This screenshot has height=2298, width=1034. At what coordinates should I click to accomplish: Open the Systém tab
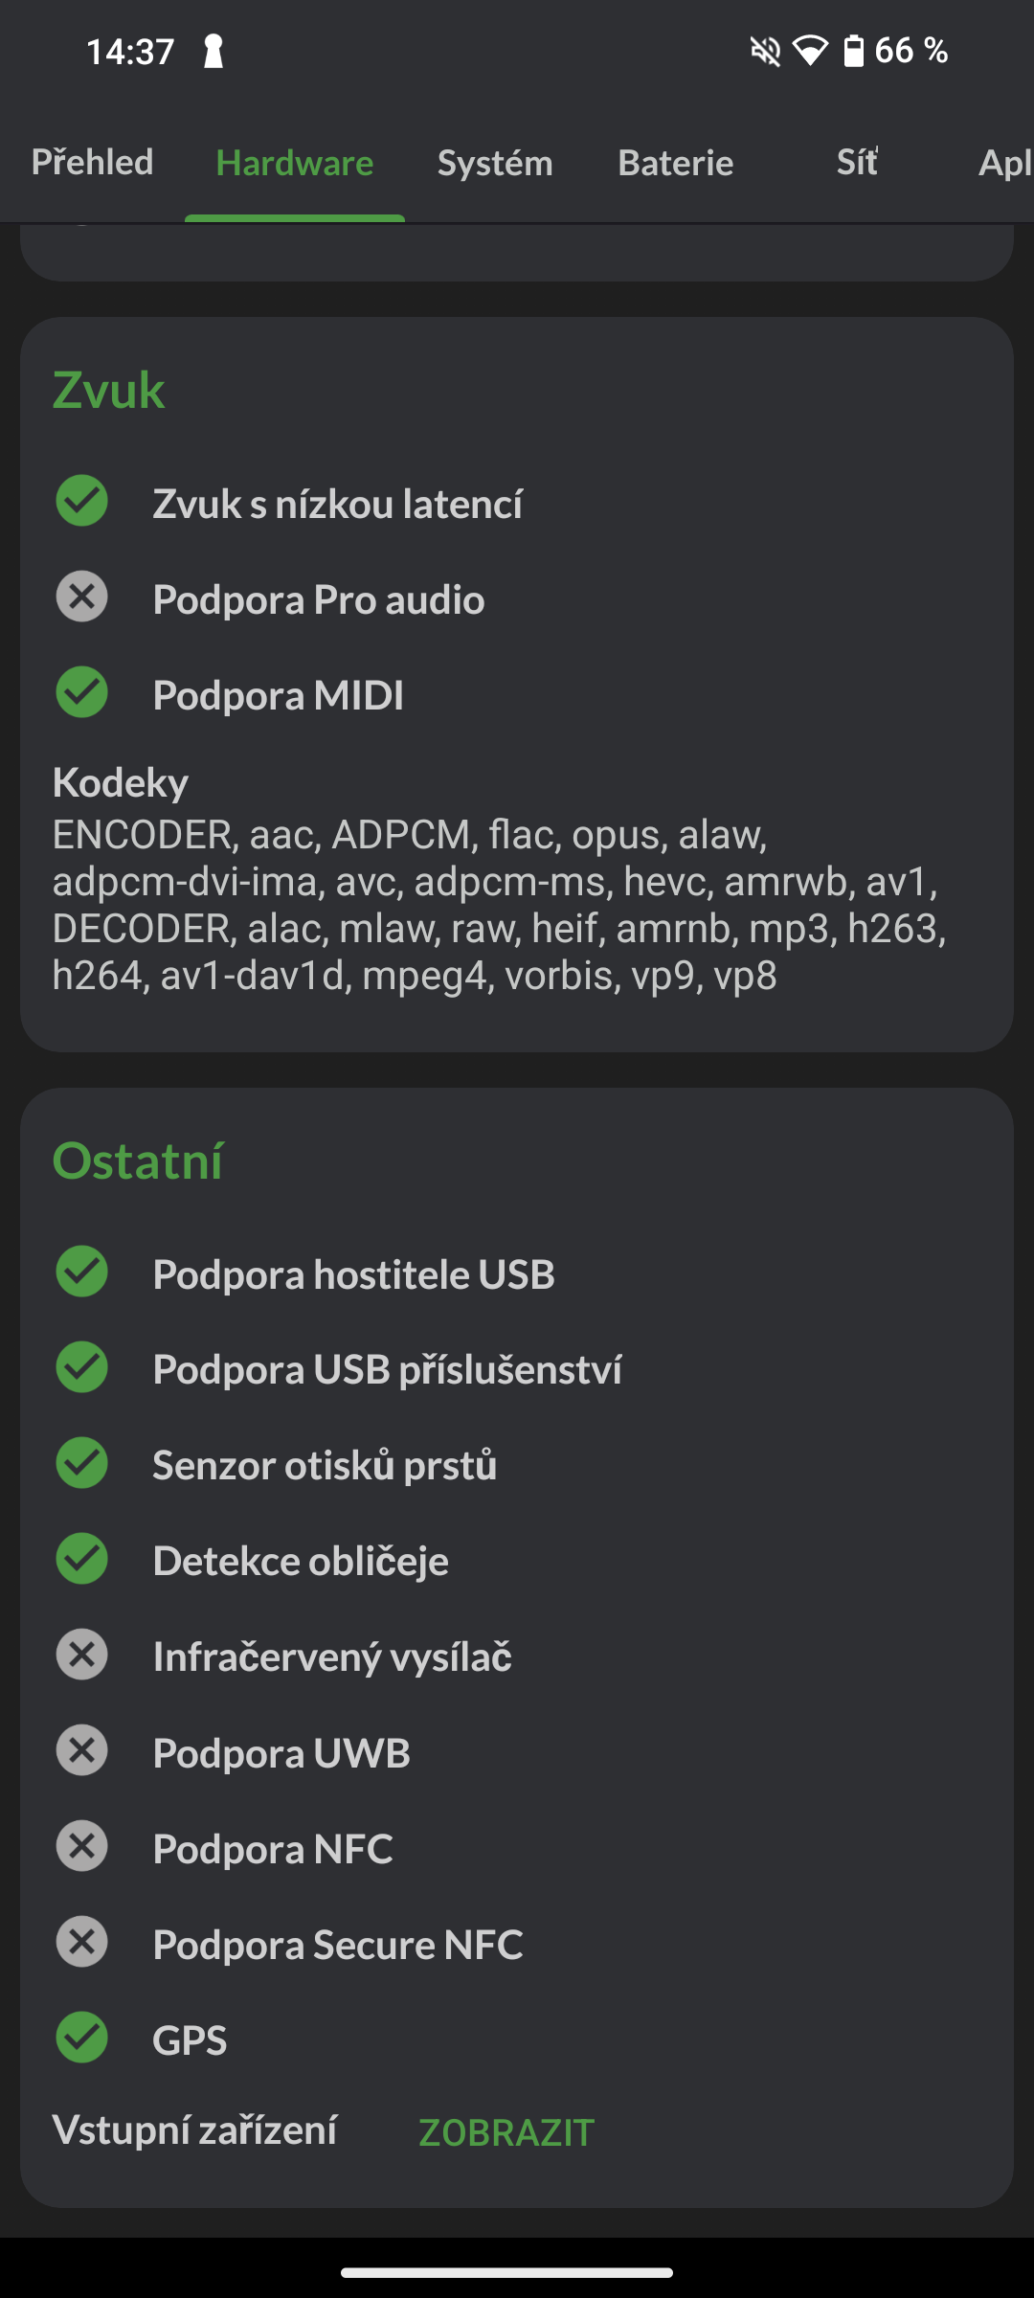pyautogui.click(x=494, y=163)
